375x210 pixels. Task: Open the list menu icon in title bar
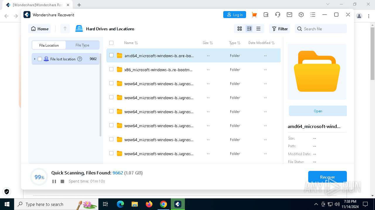tap(313, 15)
